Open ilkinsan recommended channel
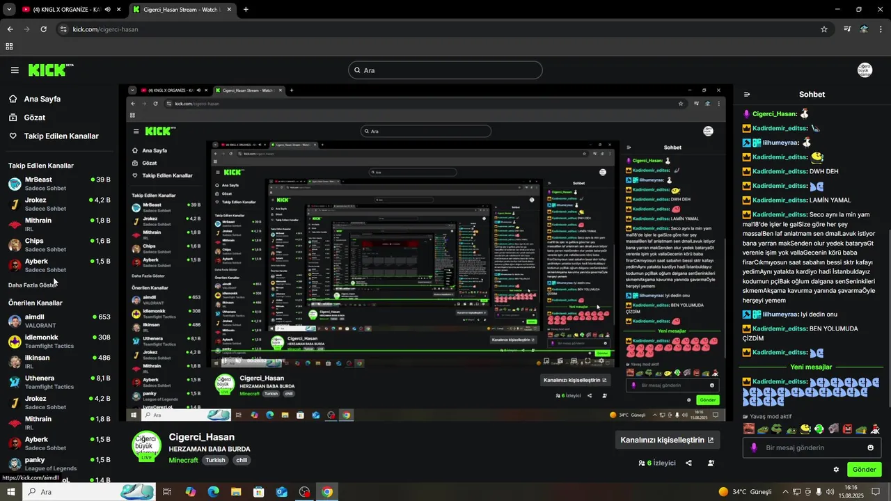This screenshot has width=891, height=501. point(59,362)
